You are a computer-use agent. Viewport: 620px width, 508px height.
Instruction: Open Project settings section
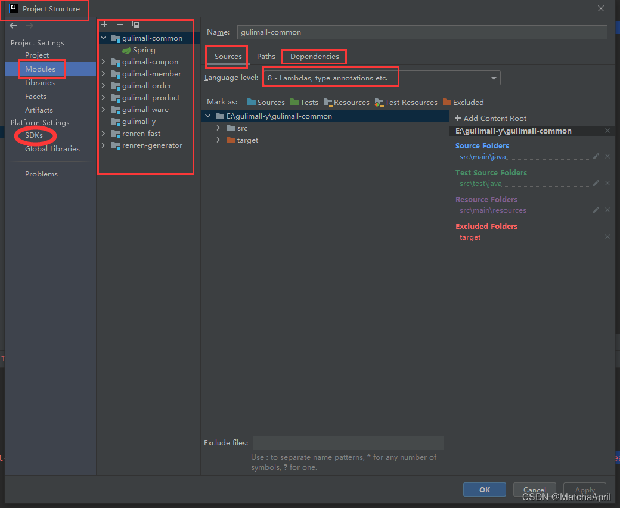(37, 55)
